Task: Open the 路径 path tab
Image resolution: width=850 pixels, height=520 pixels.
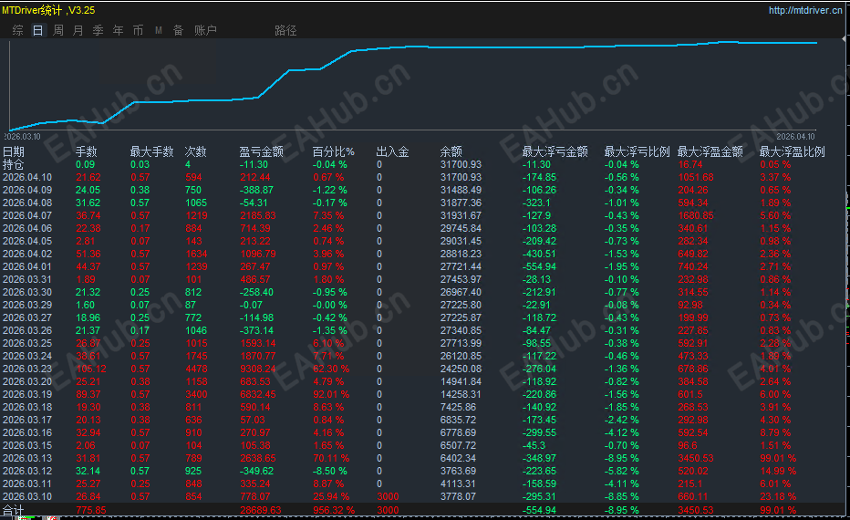Action: pyautogui.click(x=285, y=30)
